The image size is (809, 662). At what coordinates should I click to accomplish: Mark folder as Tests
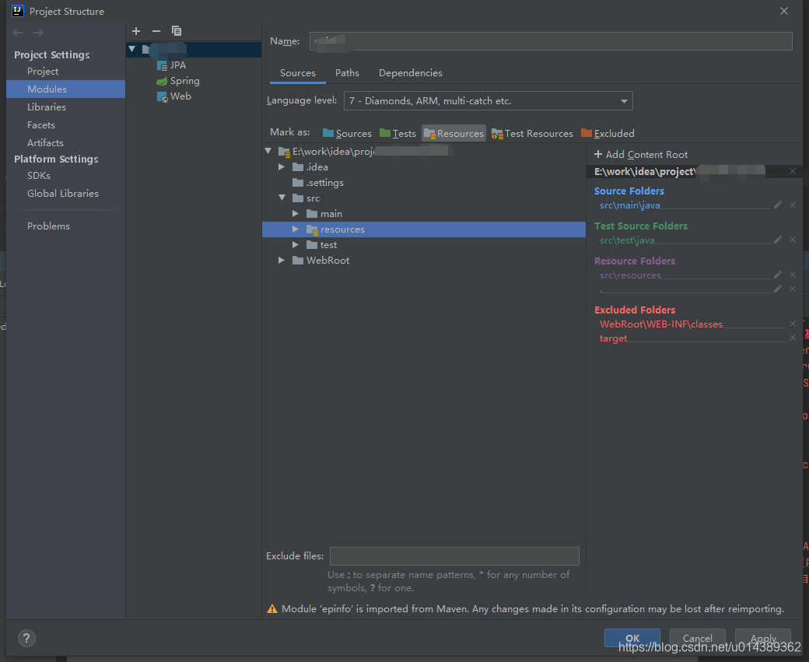(x=397, y=133)
